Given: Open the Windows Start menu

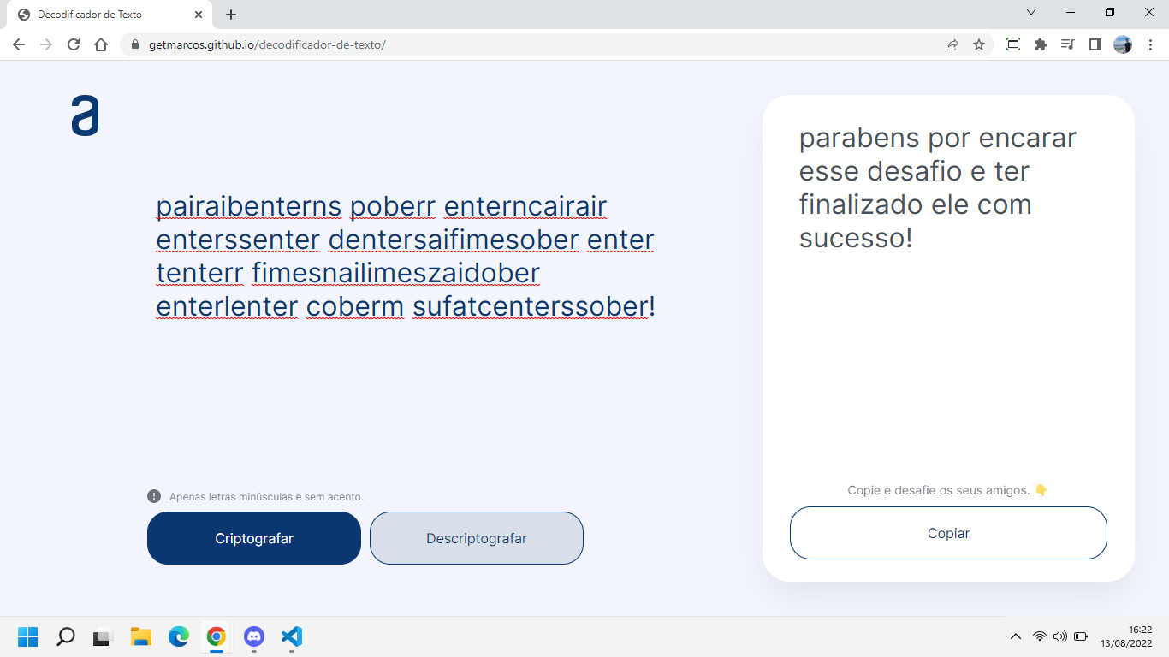Looking at the screenshot, I should point(28,636).
